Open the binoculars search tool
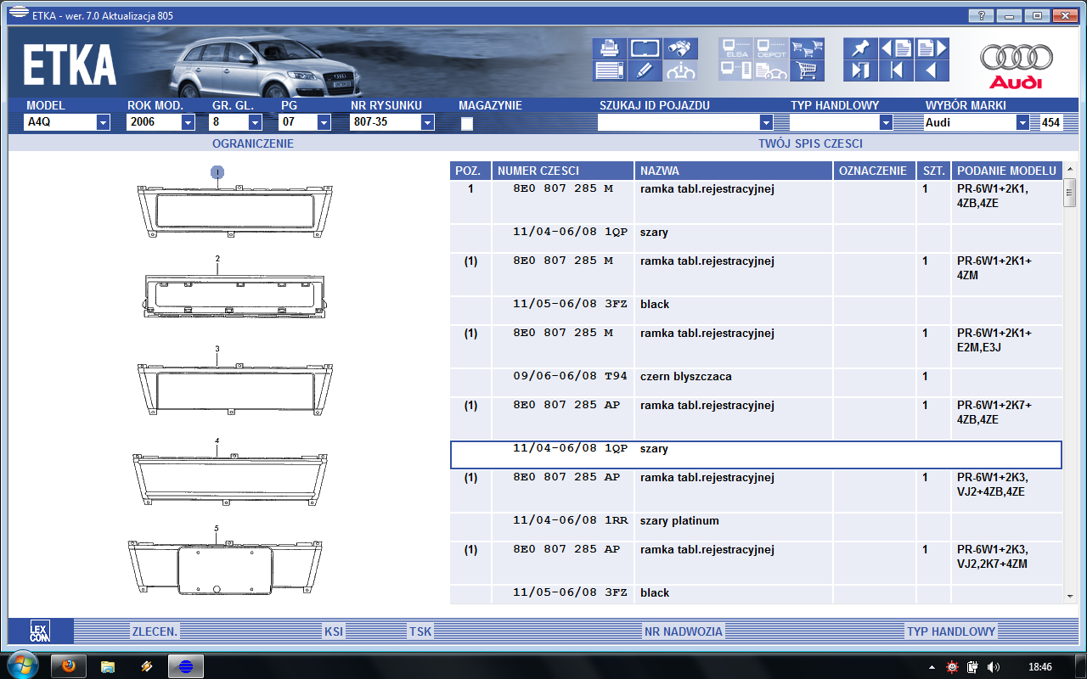 pos(680,48)
